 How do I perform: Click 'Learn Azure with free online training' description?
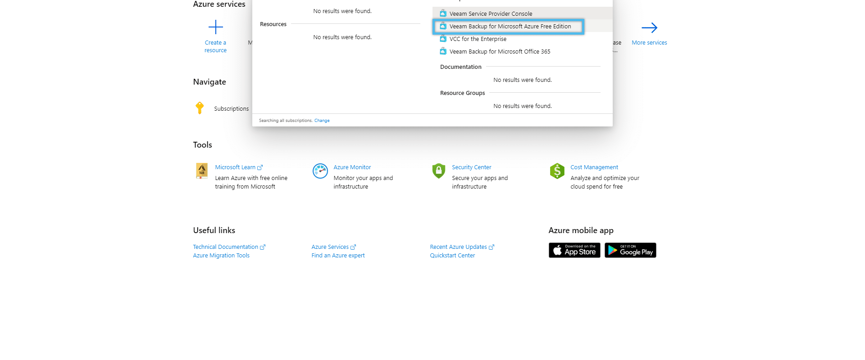pos(251,182)
